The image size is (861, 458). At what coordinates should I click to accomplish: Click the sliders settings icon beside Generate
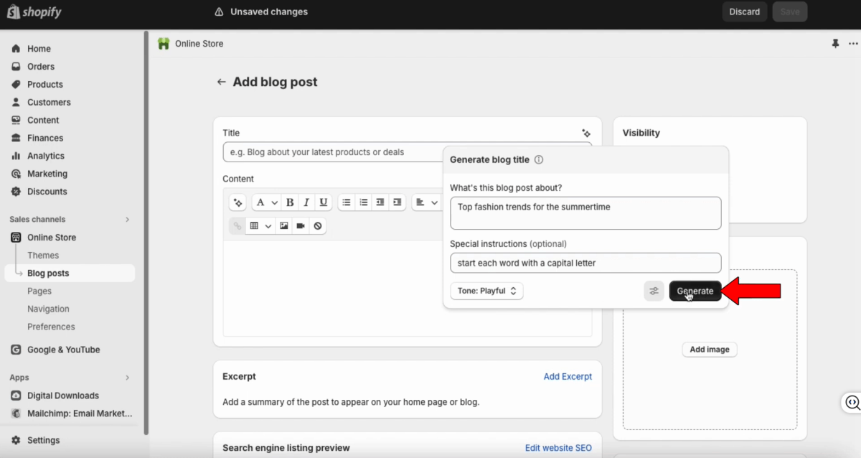point(654,291)
